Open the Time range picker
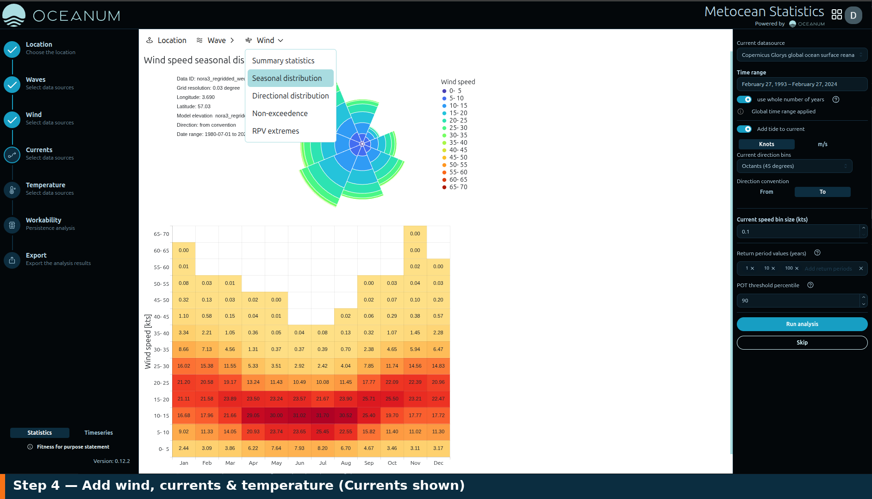This screenshot has height=499, width=872. pos(802,84)
